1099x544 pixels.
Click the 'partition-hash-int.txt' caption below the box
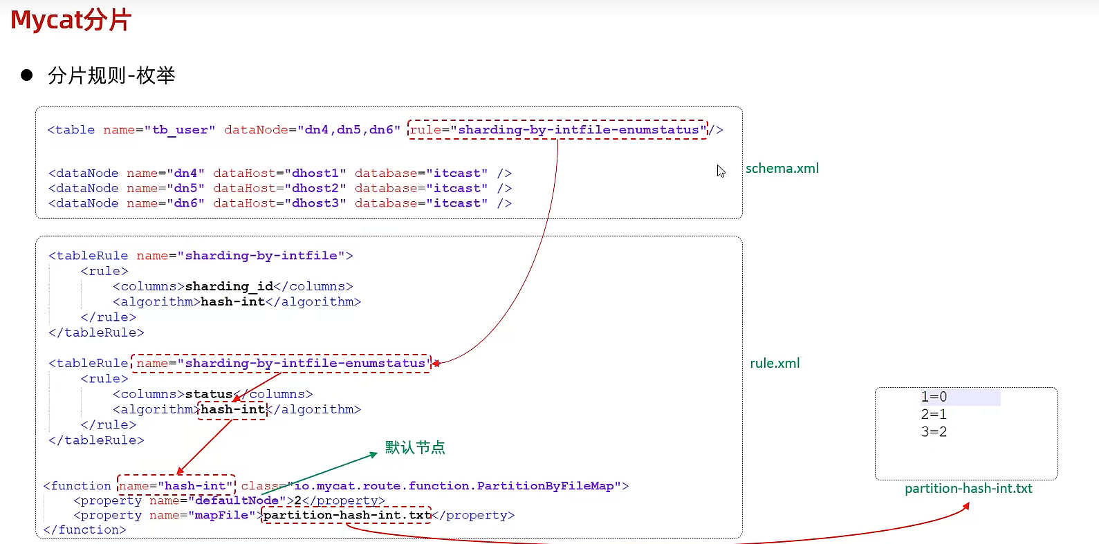[x=968, y=488]
